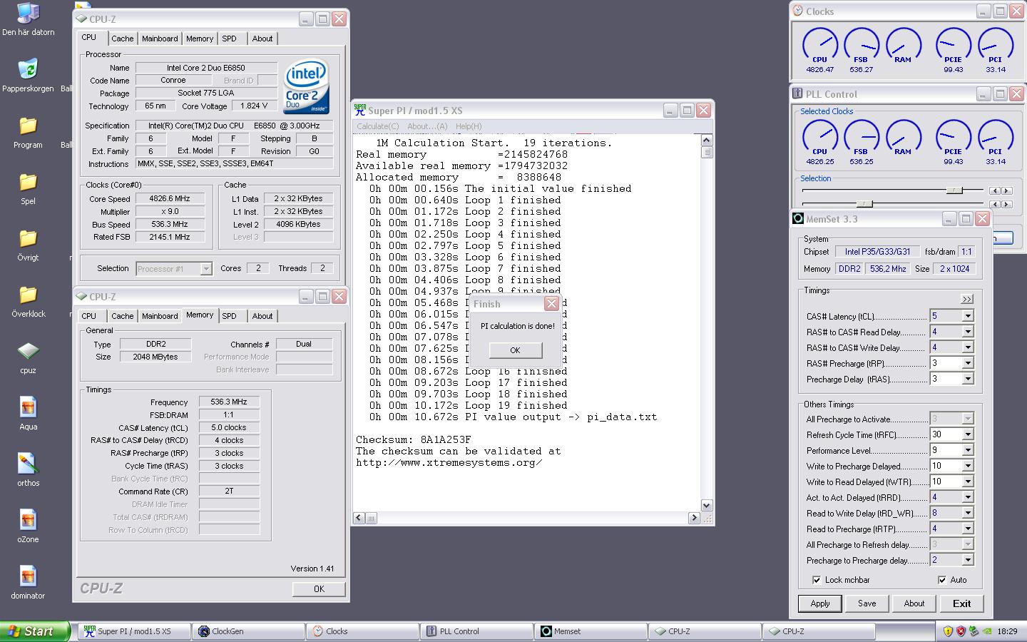1027x642 pixels.
Task: Open the Help(H) menu in Super PI
Action: (469, 126)
